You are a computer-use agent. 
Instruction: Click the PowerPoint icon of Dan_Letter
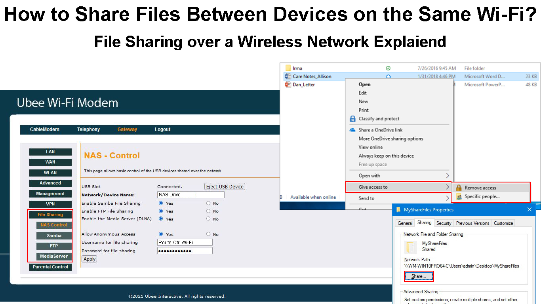click(288, 85)
